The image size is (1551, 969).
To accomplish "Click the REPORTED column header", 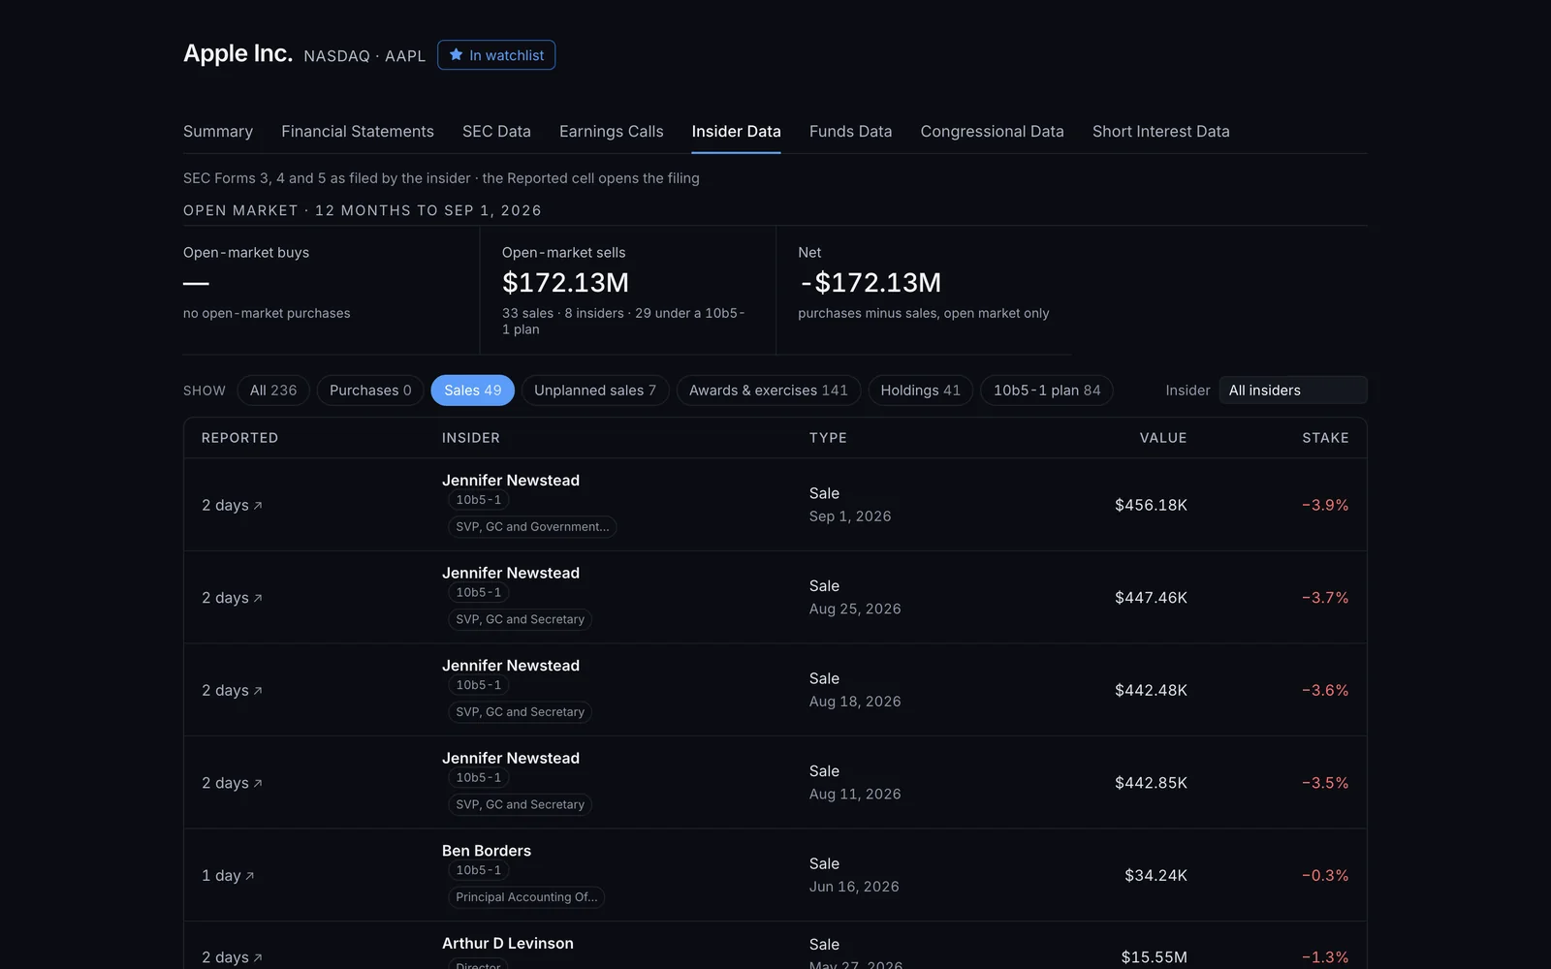I will point(239,438).
